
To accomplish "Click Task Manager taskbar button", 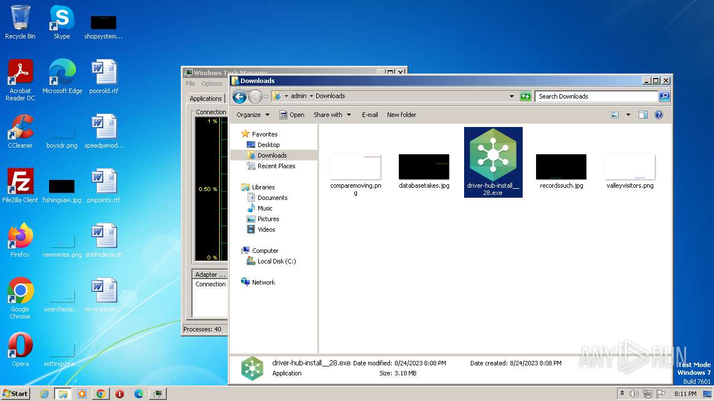I will pyautogui.click(x=158, y=394).
